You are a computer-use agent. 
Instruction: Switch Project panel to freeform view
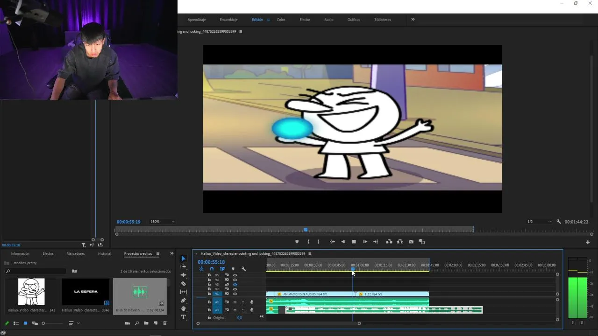pyautogui.click(x=35, y=323)
